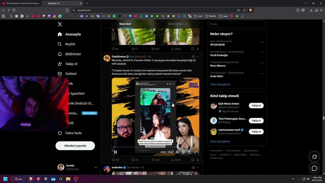Screen dimensions: 325x183
Task: Open OnlyDrama profile avatar
Action: (107, 58)
